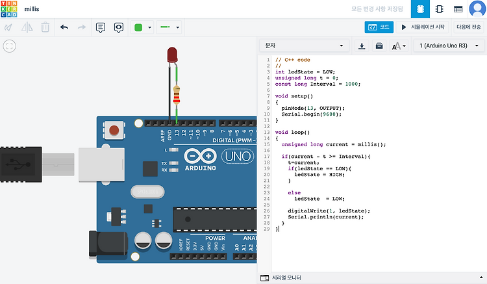
Task: Start simulation with 시뮬레이션 시작
Action: pyautogui.click(x=423, y=27)
